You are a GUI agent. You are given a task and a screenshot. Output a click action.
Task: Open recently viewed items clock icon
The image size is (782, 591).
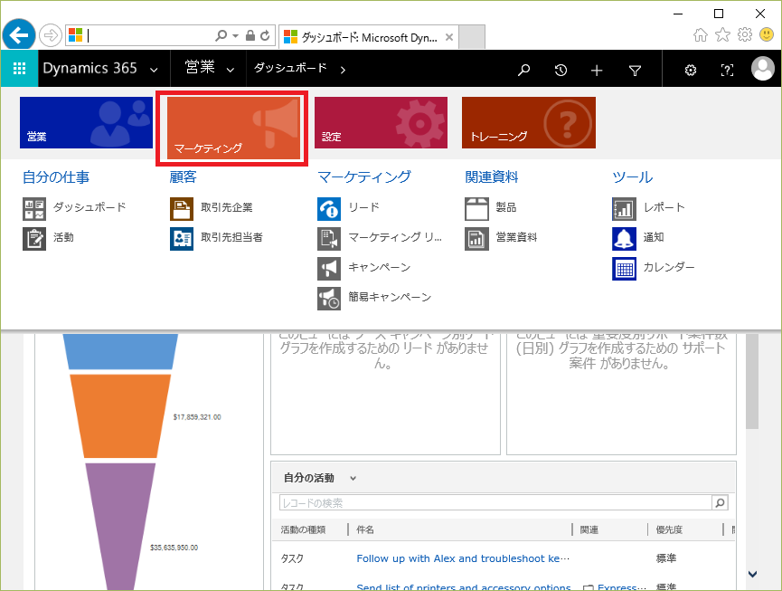[561, 70]
